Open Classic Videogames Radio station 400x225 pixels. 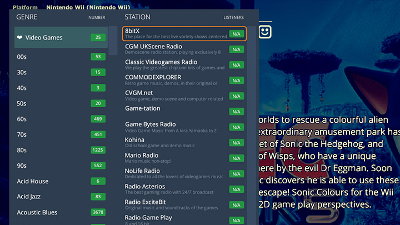coord(184,65)
